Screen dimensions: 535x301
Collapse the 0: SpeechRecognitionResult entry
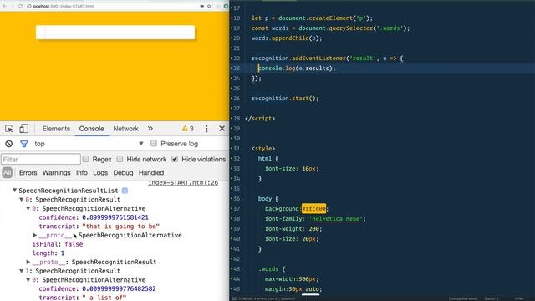click(22, 199)
